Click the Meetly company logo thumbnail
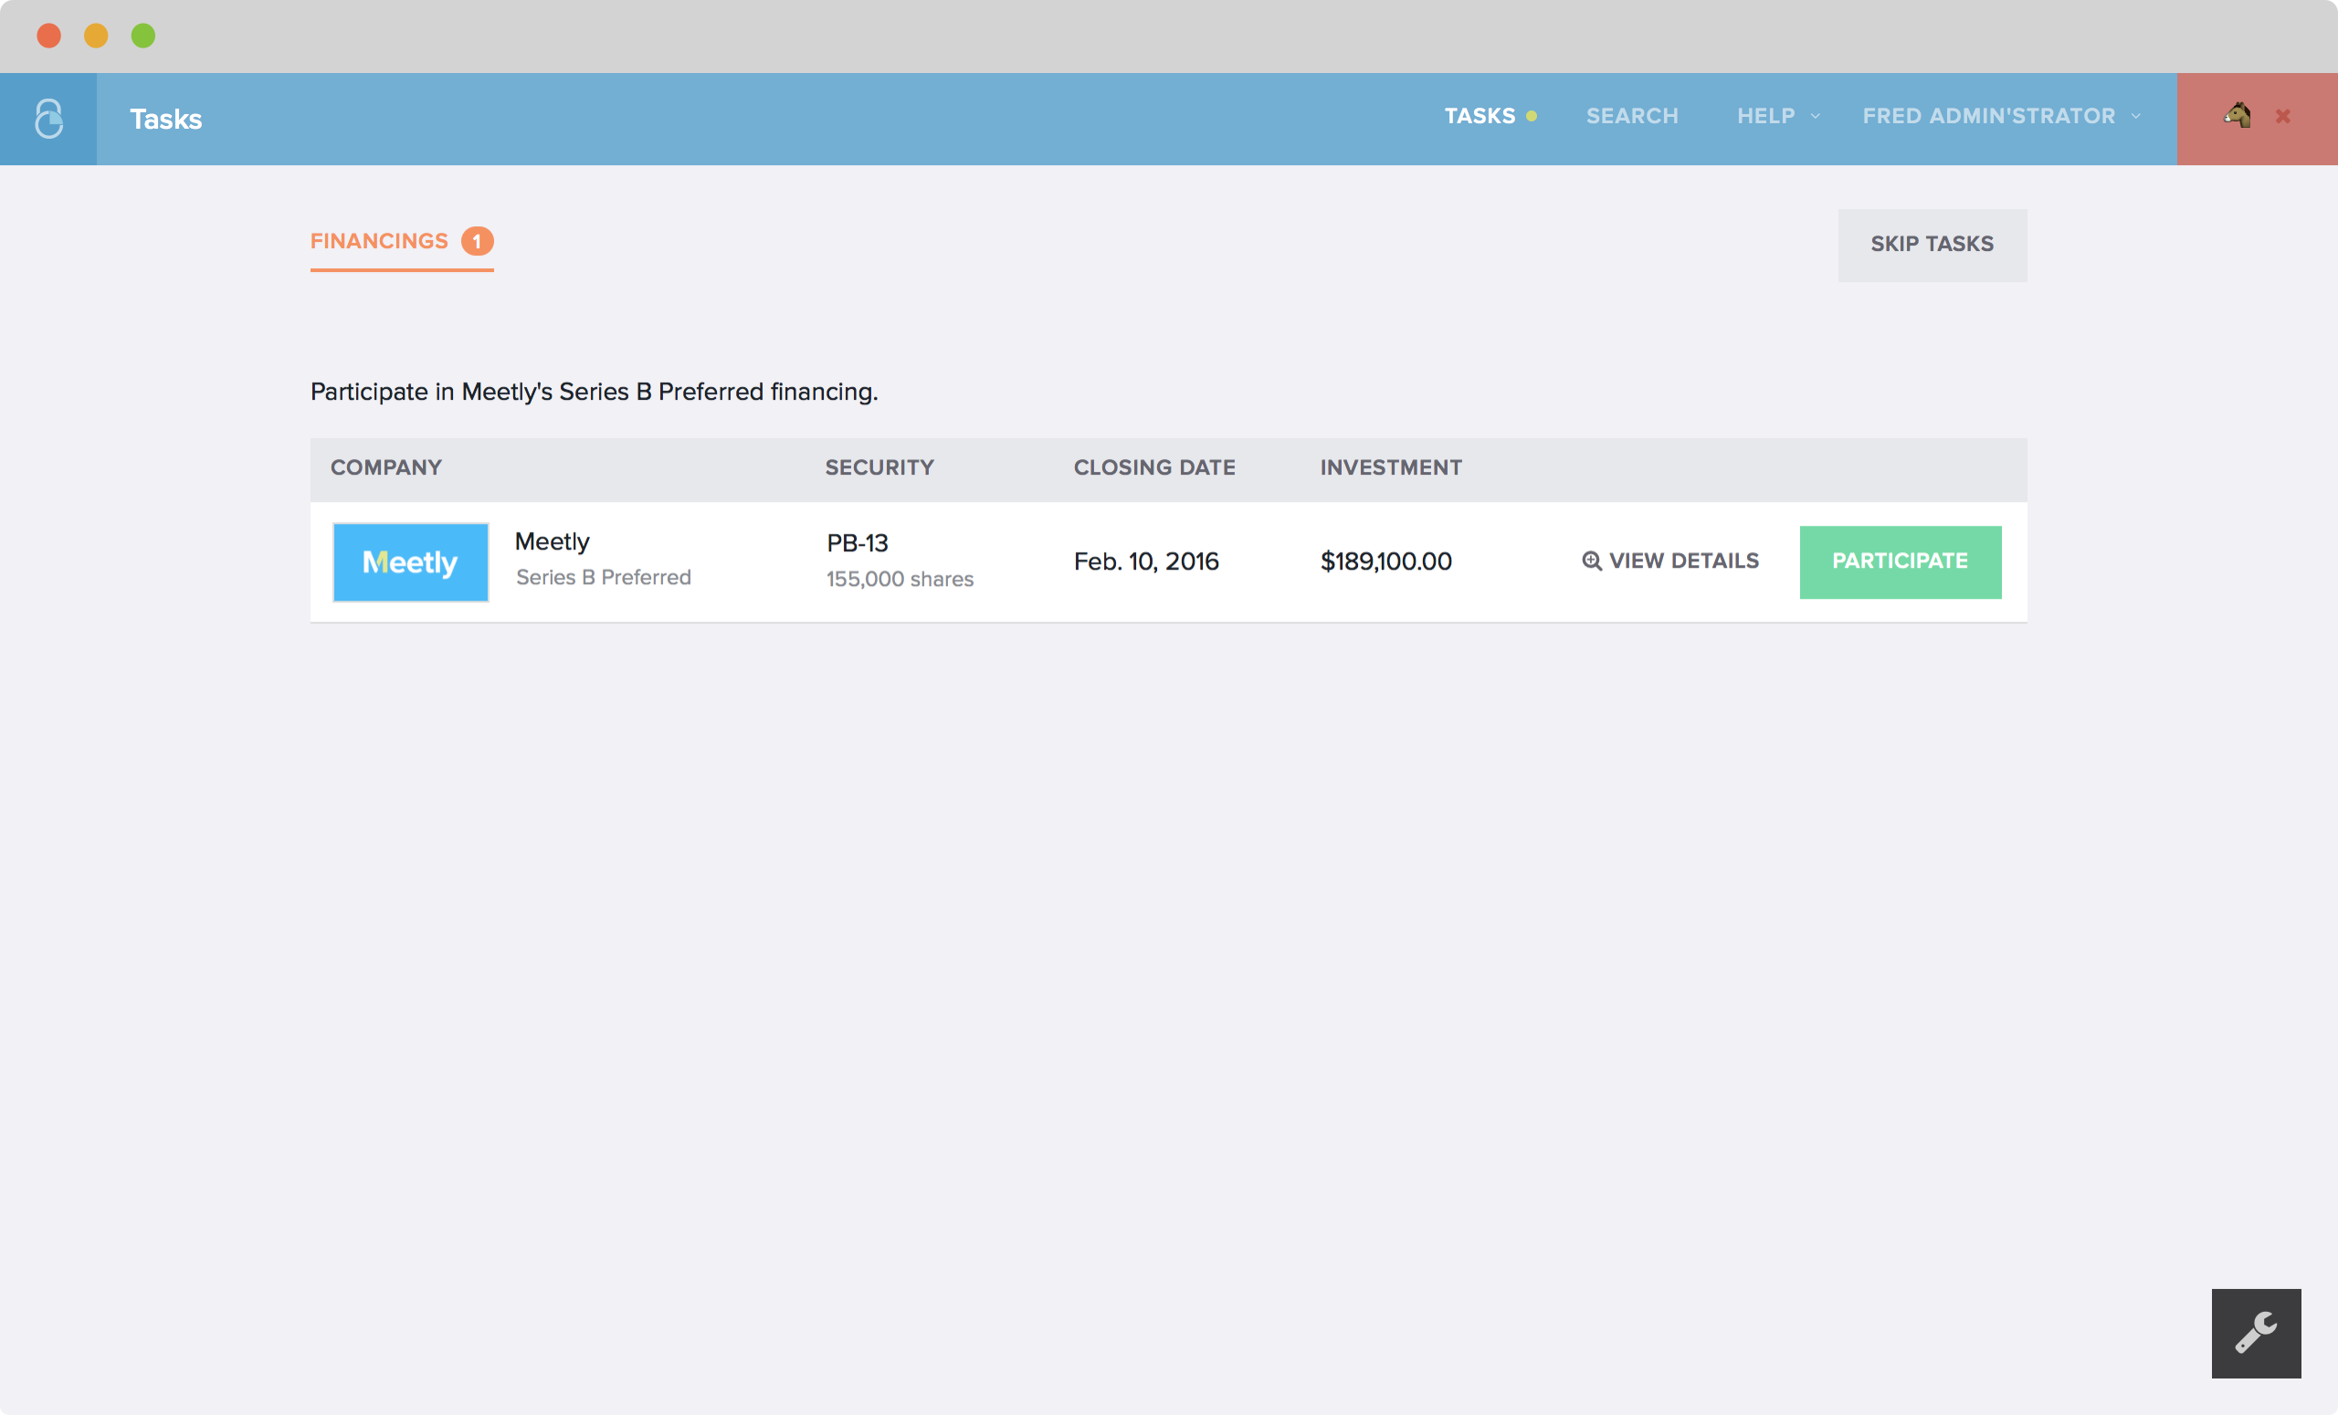This screenshot has width=2338, height=1415. click(410, 562)
